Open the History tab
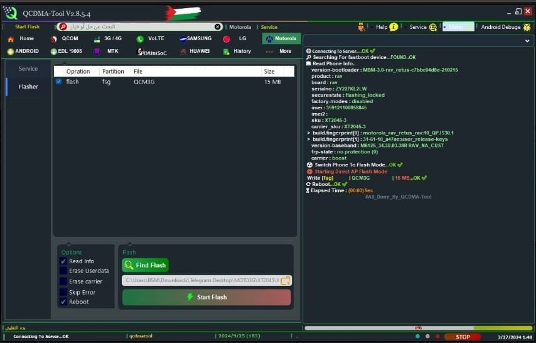 [x=237, y=52]
